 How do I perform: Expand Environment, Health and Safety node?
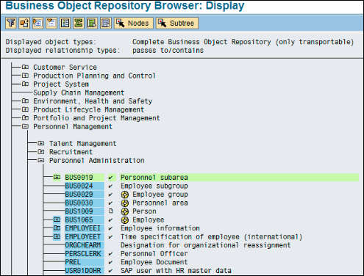click(x=25, y=101)
